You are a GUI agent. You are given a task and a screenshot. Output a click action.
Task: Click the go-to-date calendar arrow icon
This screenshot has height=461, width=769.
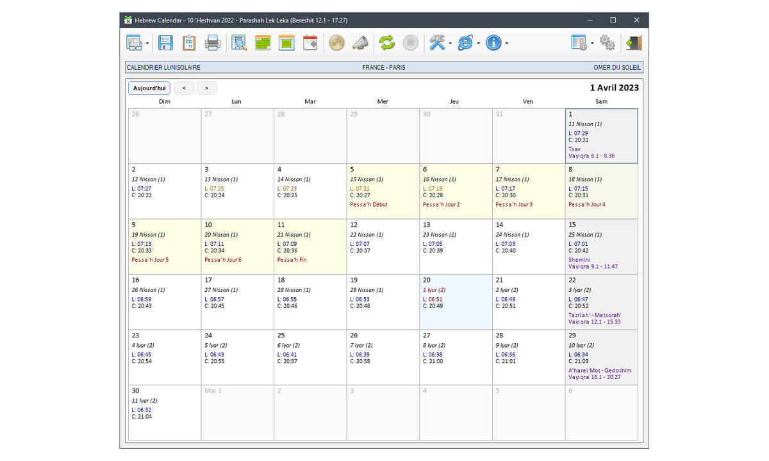310,43
